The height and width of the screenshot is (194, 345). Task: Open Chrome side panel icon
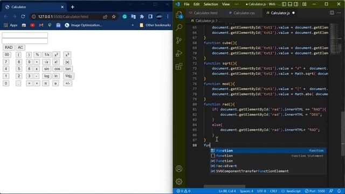tap(150, 17)
